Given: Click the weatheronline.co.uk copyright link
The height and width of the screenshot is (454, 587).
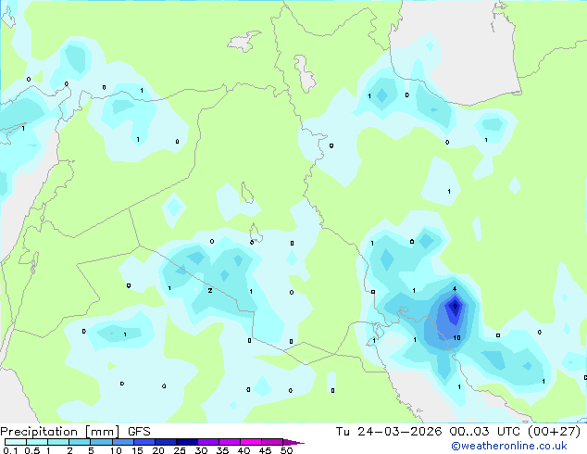Looking at the screenshot, I should pos(509,446).
